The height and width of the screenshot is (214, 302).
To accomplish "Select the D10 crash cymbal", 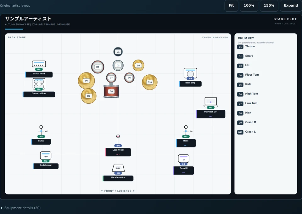I will click(x=150, y=82).
